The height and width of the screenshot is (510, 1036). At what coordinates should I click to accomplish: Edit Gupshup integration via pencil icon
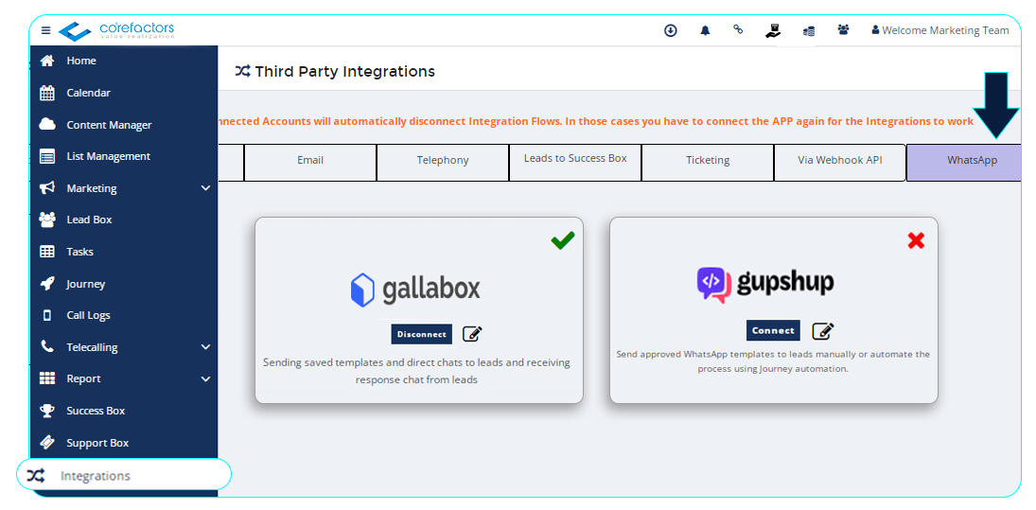[822, 330]
